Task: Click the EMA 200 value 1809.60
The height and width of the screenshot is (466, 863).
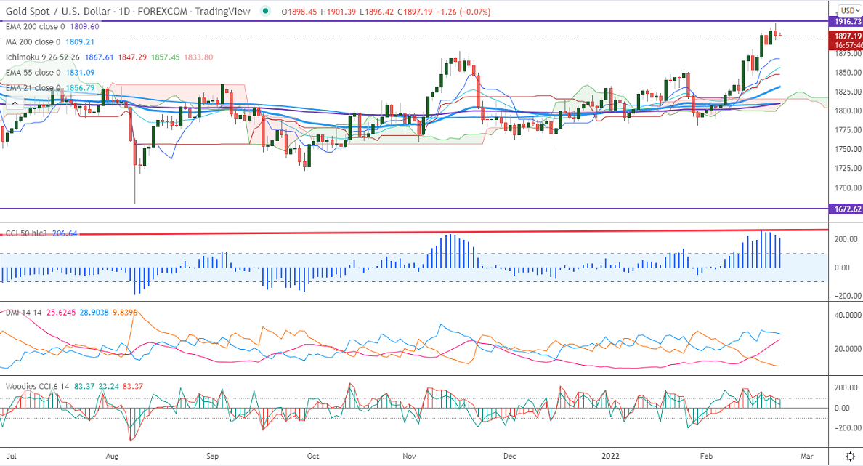Action: 85,26
